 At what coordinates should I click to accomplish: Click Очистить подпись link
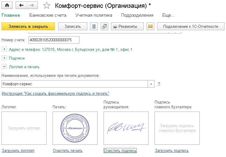[x=120, y=151]
